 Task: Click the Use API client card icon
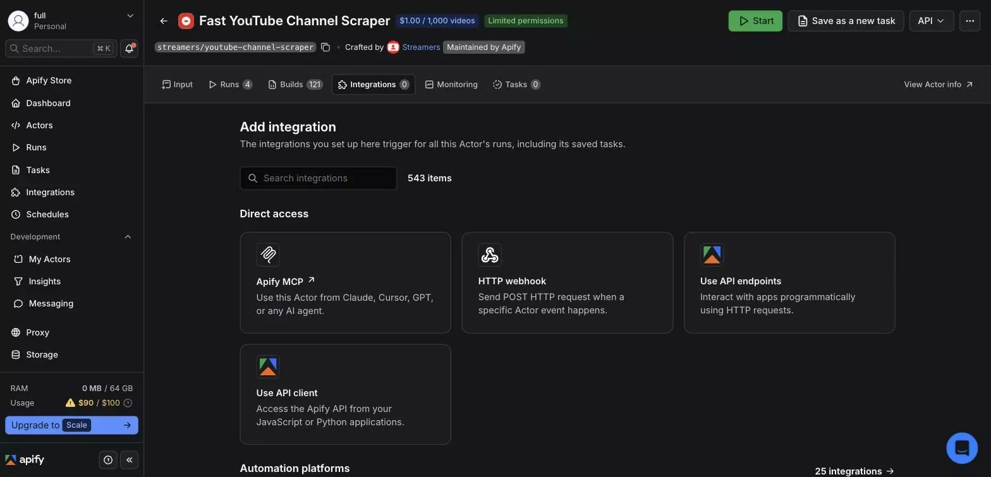point(268,366)
